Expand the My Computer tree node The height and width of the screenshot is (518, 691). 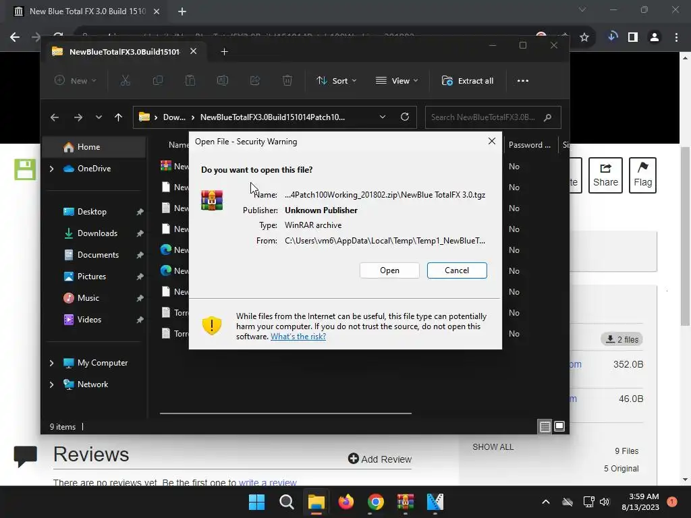click(x=51, y=363)
